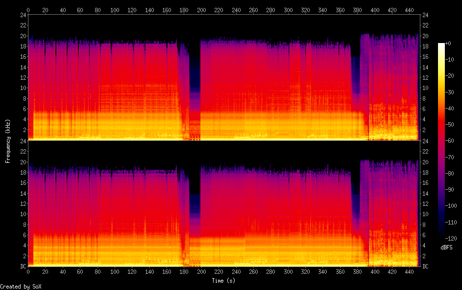Click "440" on the bottom time axis
This screenshot has width=462, height=290.
tap(409, 272)
